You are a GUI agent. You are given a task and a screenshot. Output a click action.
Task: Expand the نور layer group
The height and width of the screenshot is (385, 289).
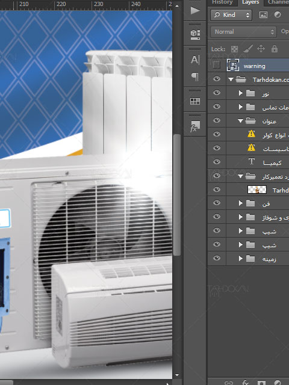241,93
